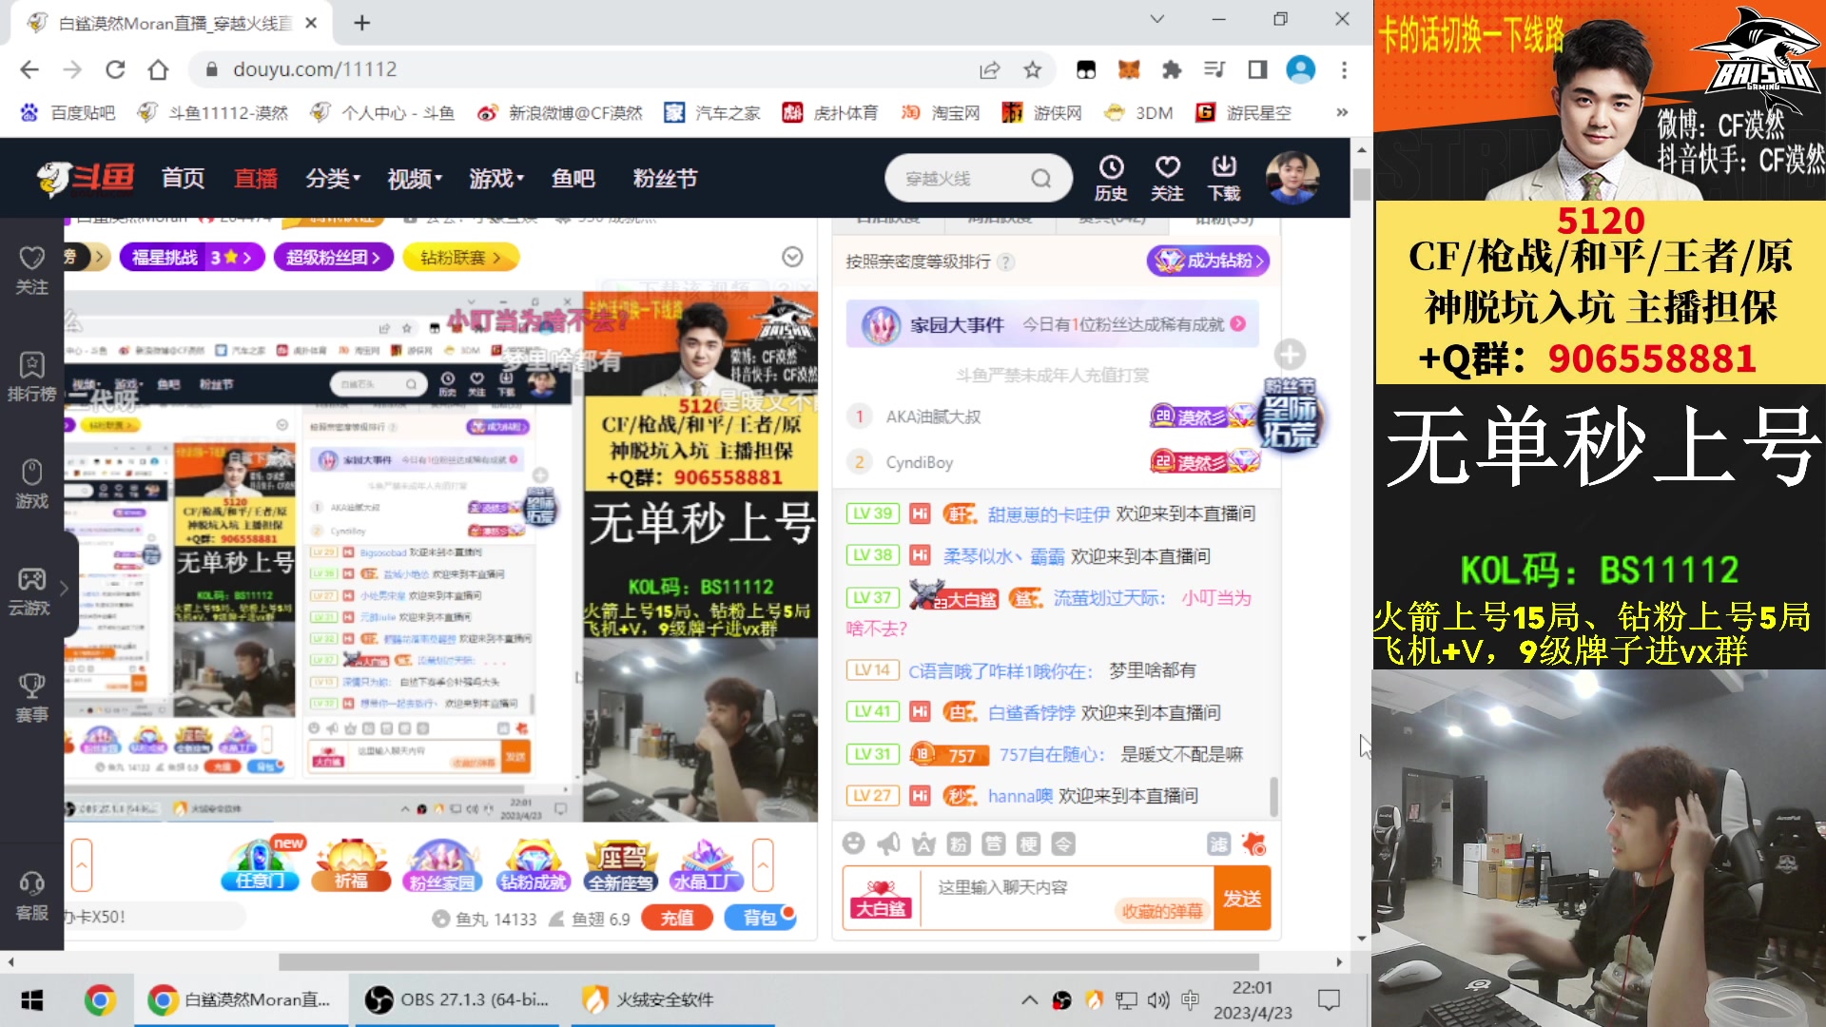Open 粉丝节 in the Douyu nav
Screen dimensions: 1826x1027
point(666,179)
